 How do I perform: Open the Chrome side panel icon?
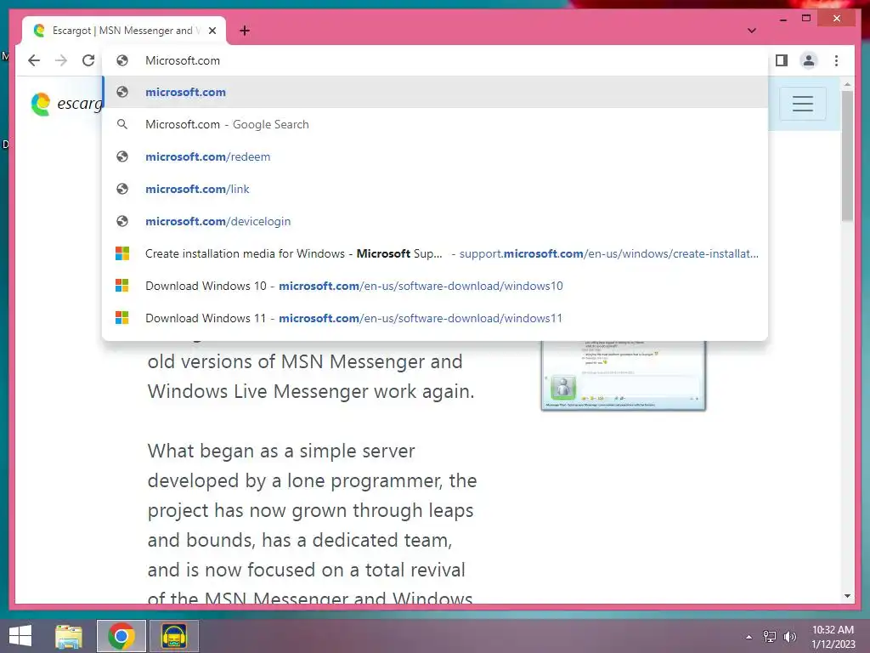coord(782,60)
